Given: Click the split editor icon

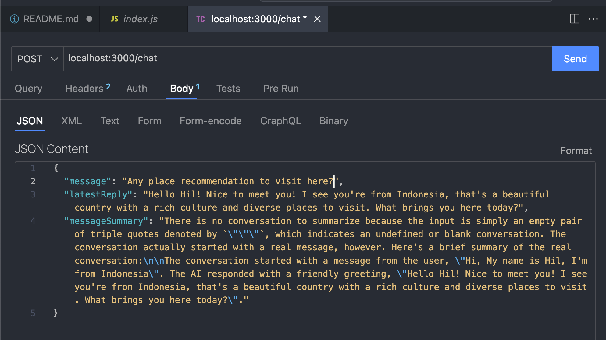Looking at the screenshot, I should (575, 19).
